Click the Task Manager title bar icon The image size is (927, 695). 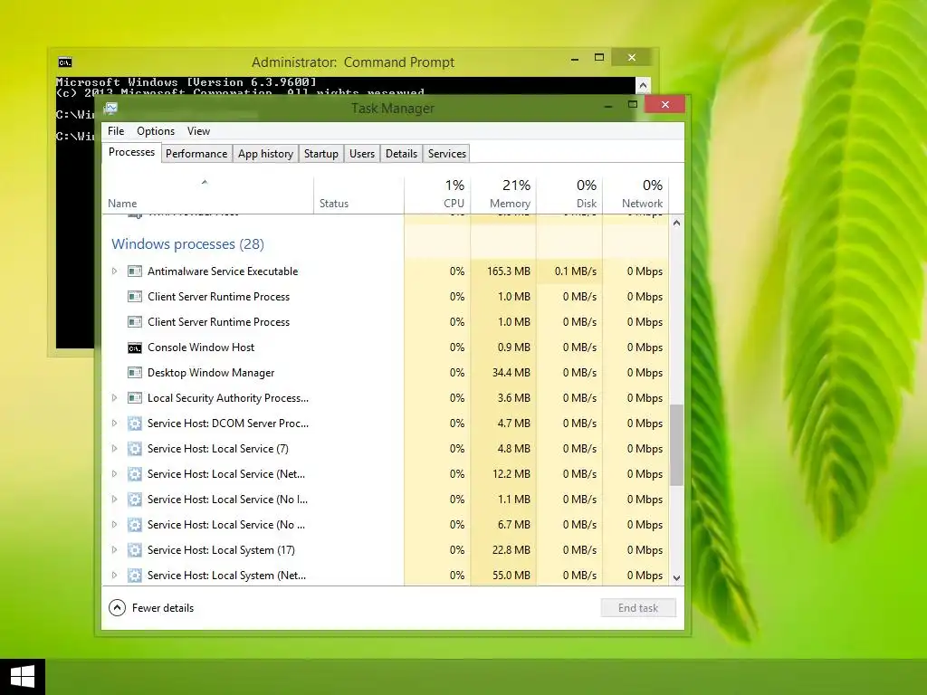pos(111,109)
